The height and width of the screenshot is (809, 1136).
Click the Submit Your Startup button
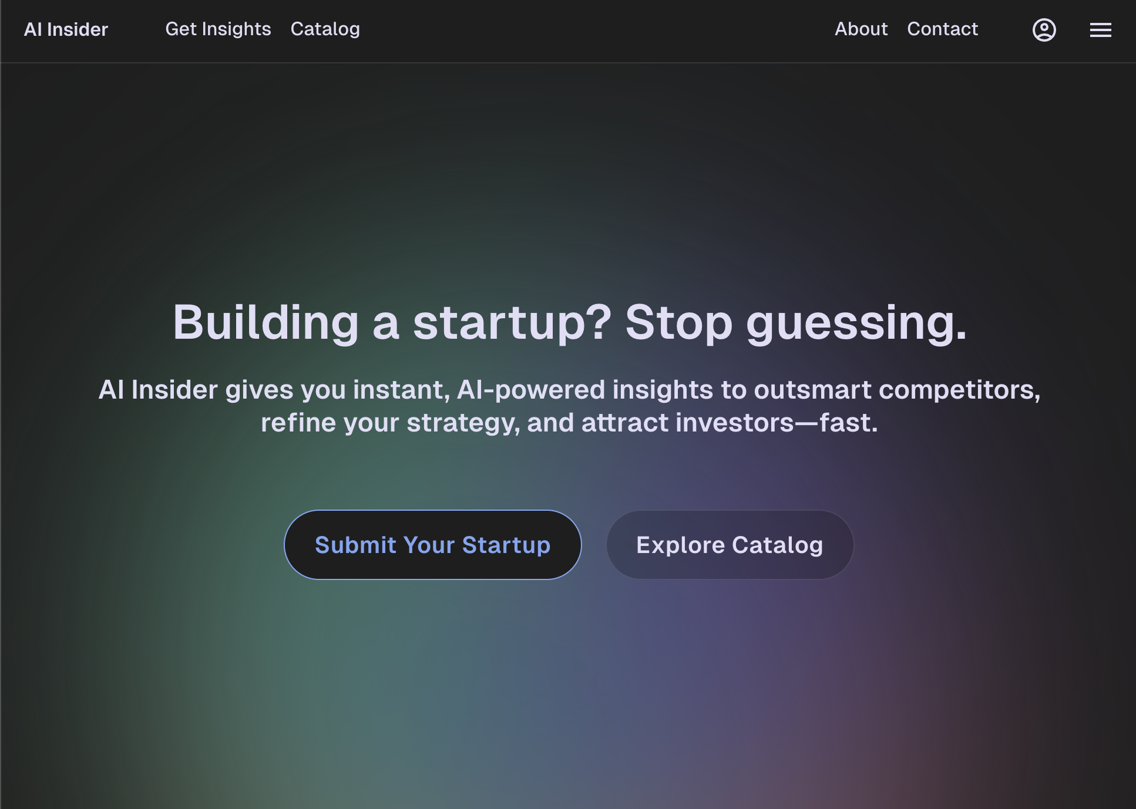(x=433, y=544)
